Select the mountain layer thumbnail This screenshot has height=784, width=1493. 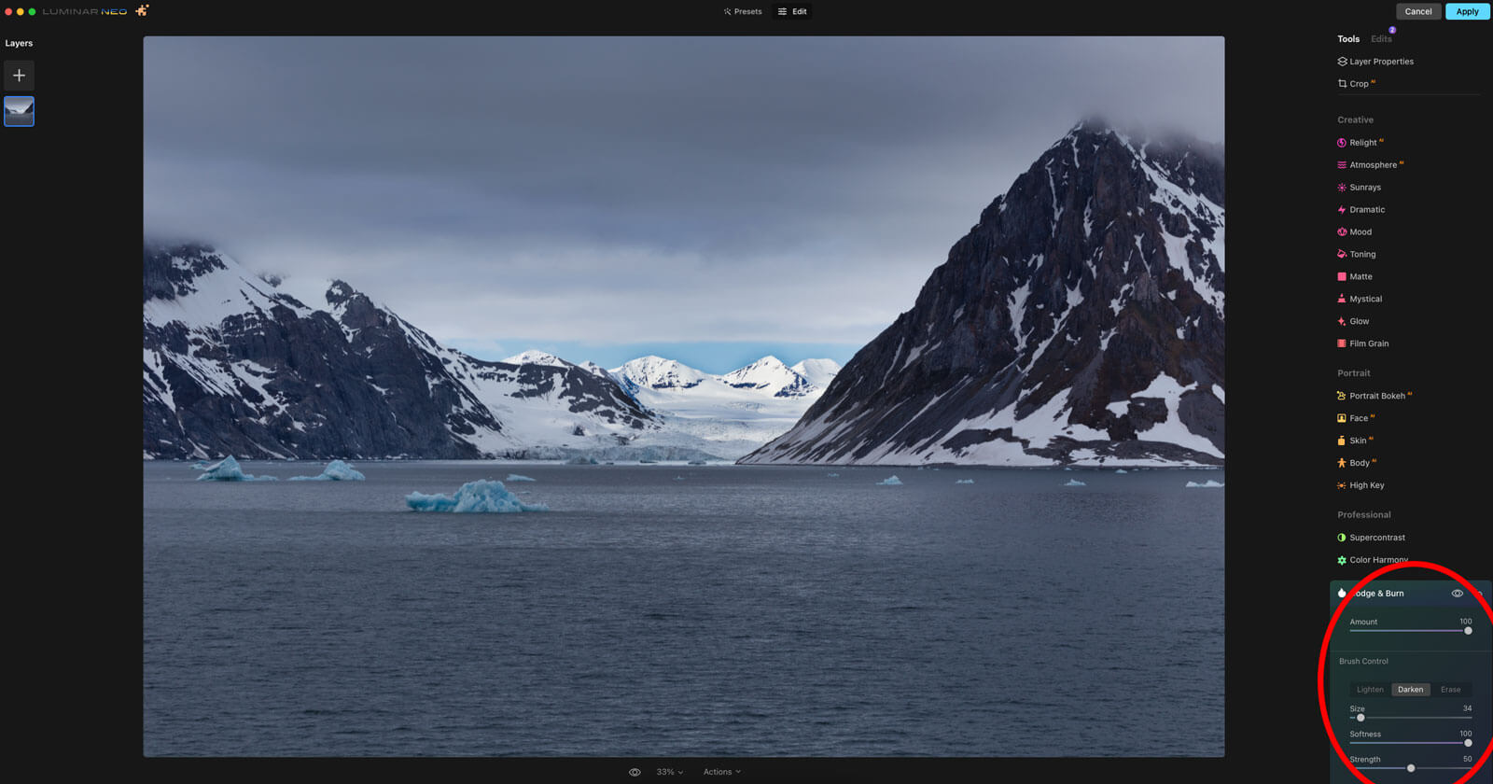click(20, 111)
